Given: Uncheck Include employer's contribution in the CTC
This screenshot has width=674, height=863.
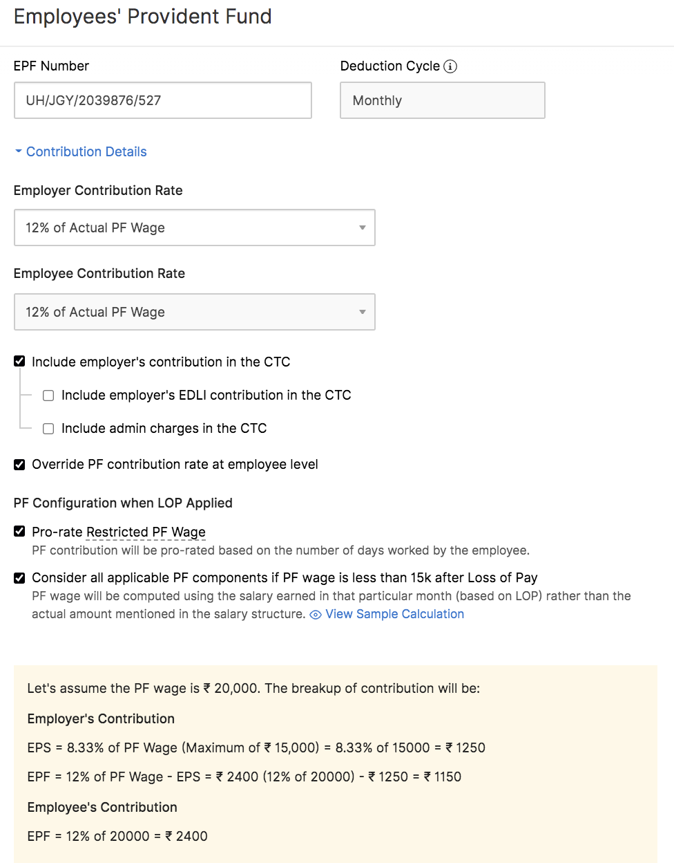Looking at the screenshot, I should pos(19,361).
